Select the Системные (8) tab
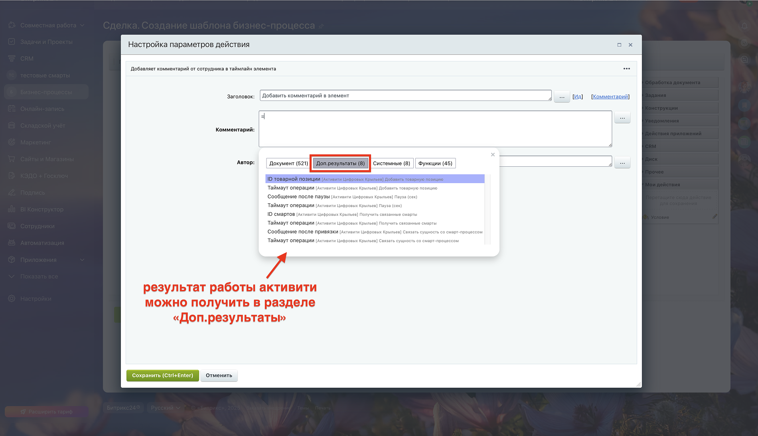Viewport: 758px width, 436px height. click(x=391, y=163)
